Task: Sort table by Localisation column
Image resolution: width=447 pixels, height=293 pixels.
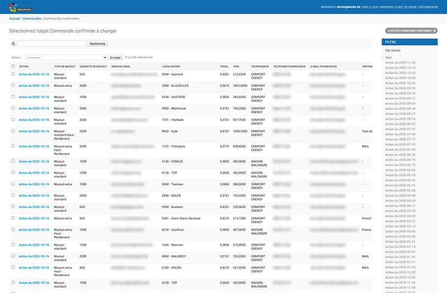Action: point(171,66)
